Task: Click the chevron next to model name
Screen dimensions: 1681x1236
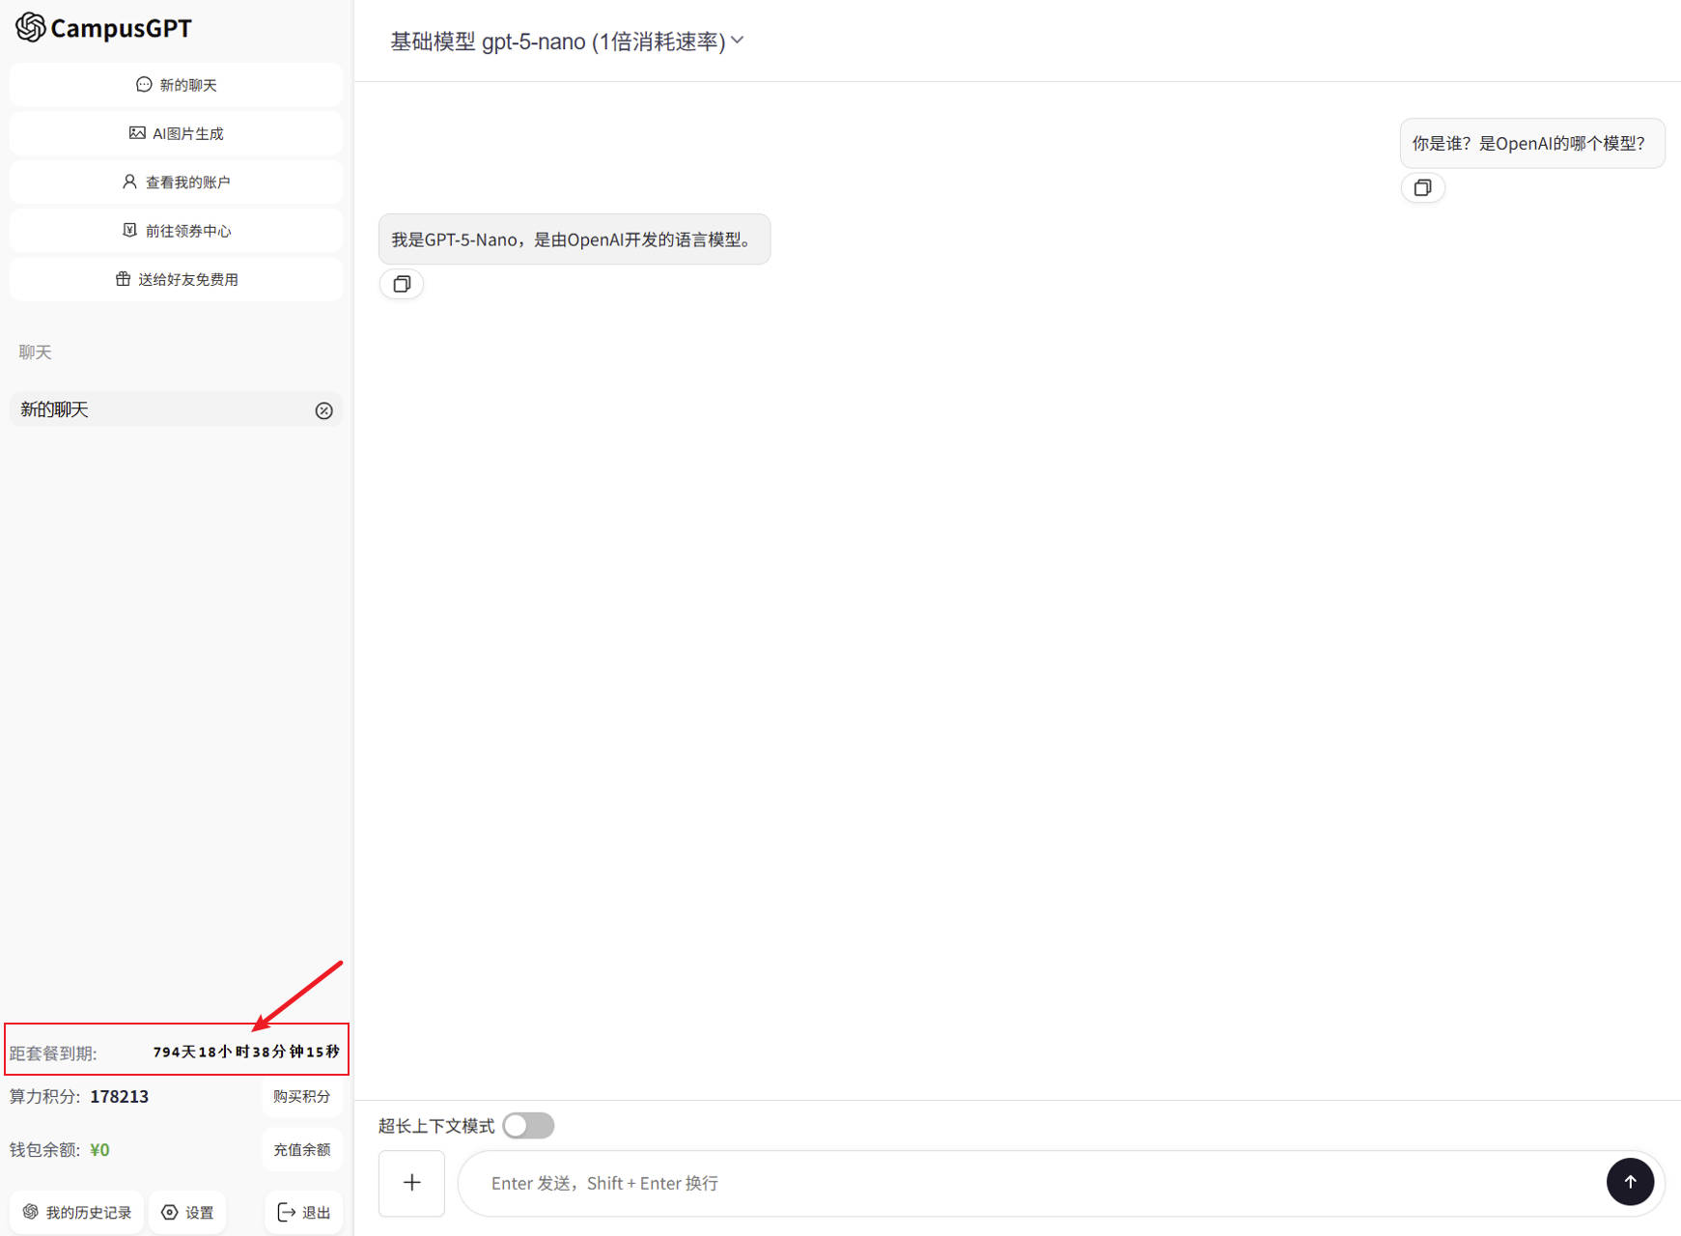Action: (738, 41)
